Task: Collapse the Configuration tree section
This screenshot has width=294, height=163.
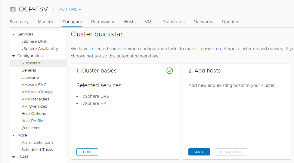Action: click(x=13, y=56)
